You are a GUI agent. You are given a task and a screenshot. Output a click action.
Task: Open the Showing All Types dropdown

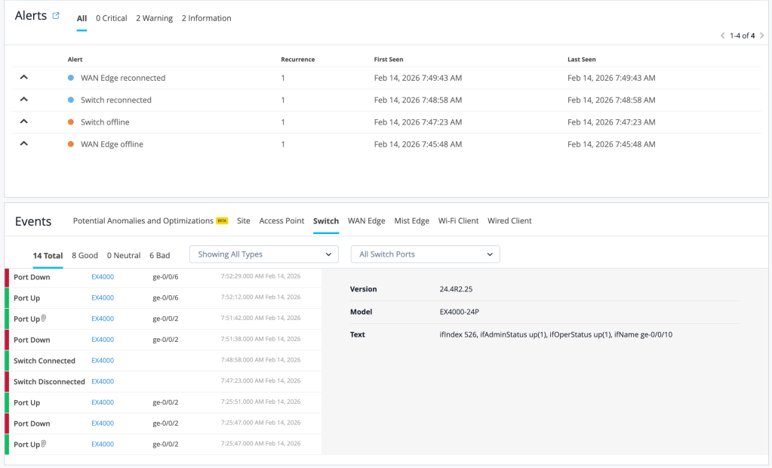[x=263, y=254]
